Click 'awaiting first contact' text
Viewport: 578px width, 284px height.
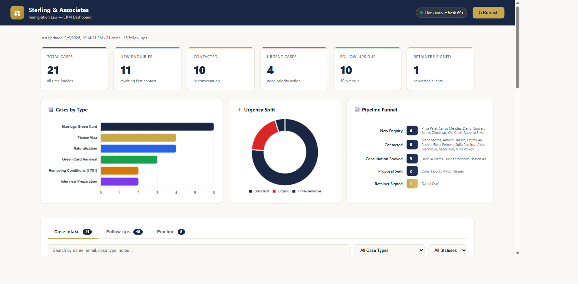138,81
